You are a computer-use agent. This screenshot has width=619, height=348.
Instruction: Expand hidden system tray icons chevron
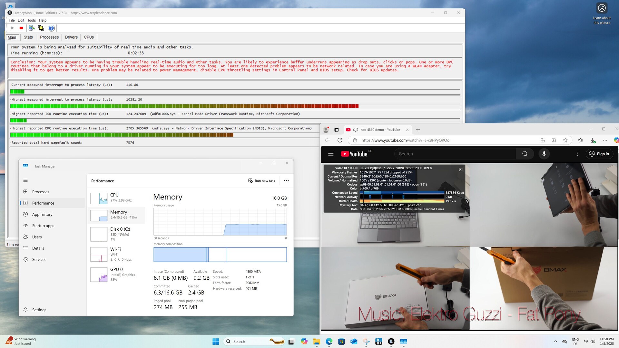555,342
